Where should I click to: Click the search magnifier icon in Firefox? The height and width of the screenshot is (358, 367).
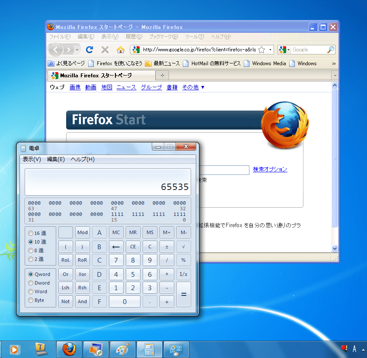(x=331, y=50)
